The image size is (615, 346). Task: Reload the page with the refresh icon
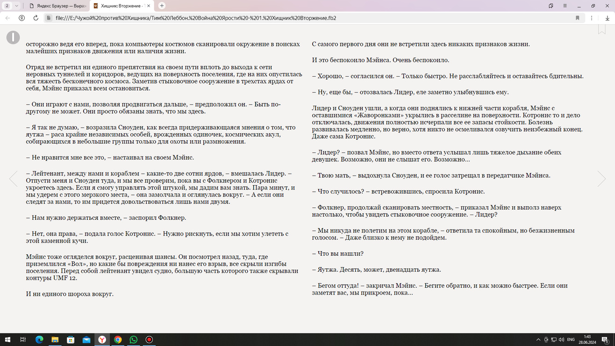[36, 18]
